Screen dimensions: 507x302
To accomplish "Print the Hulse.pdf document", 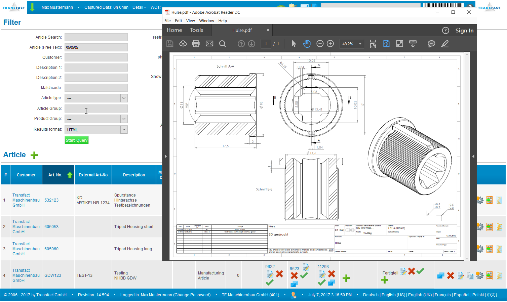I will point(196,44).
